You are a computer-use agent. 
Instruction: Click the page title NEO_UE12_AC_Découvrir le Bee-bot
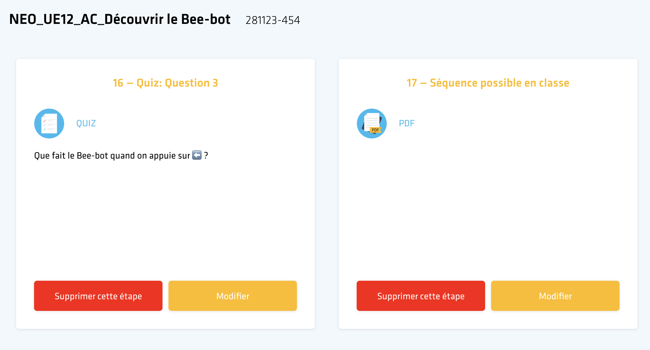pos(120,19)
